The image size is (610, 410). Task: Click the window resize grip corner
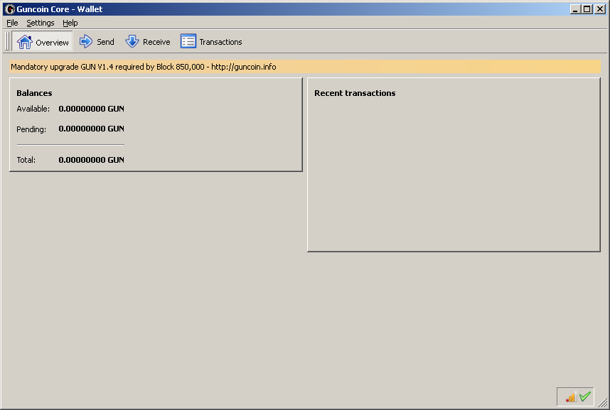point(603,403)
